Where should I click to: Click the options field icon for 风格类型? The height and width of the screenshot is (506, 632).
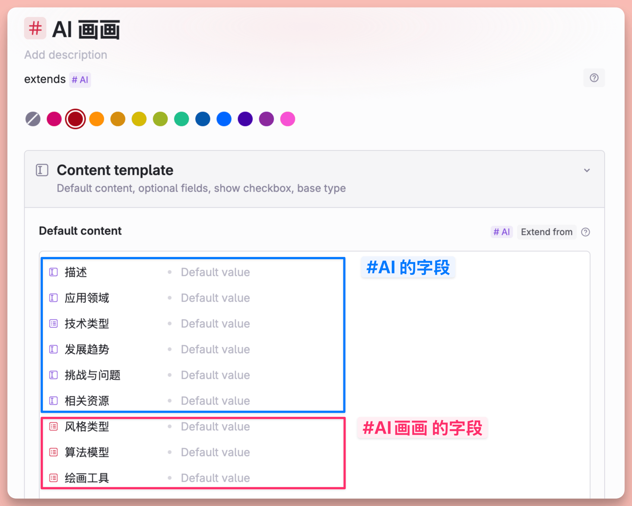click(x=54, y=427)
